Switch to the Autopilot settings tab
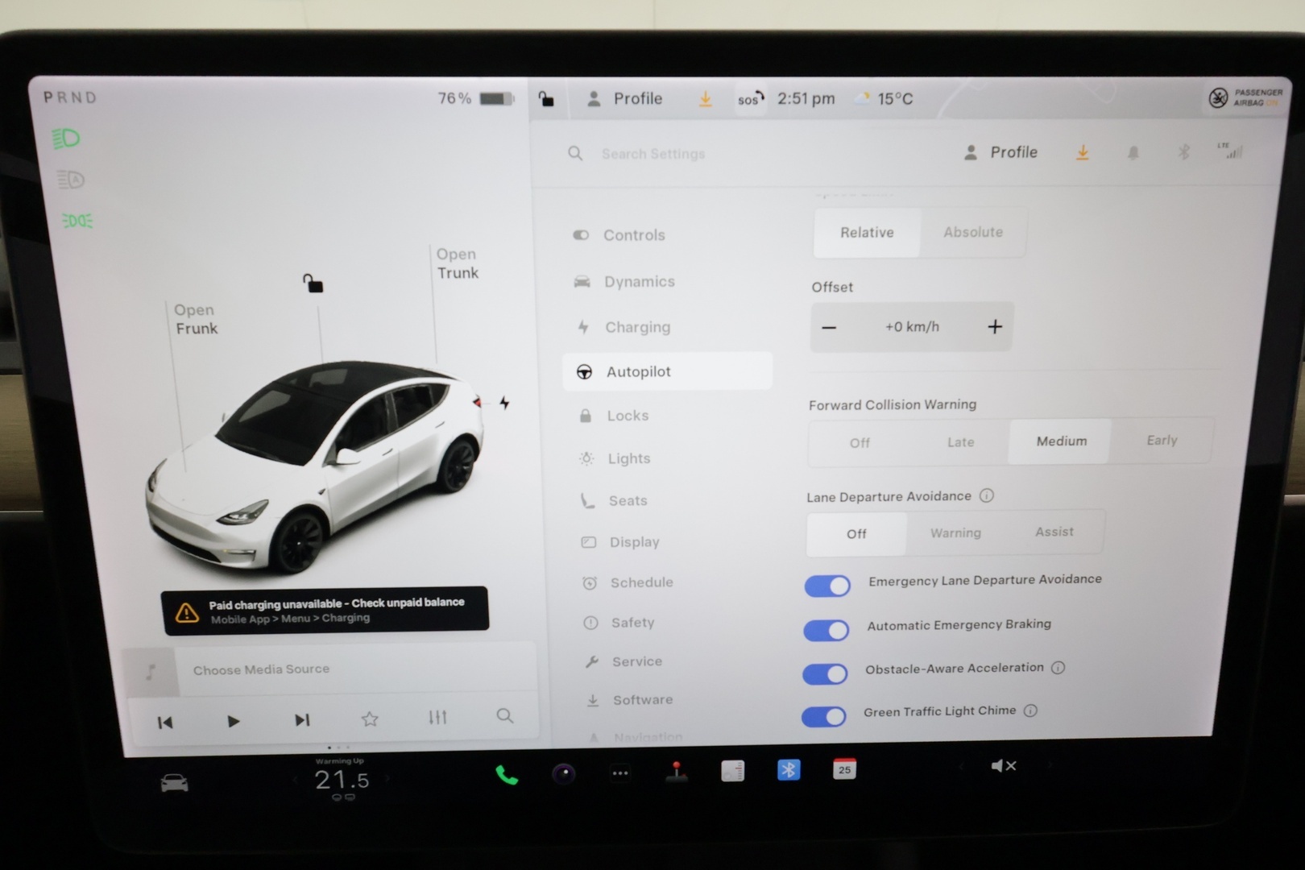The height and width of the screenshot is (870, 1305). pyautogui.click(x=639, y=371)
